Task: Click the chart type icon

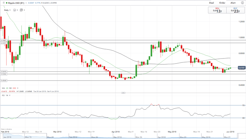Action: click(x=14, y=10)
